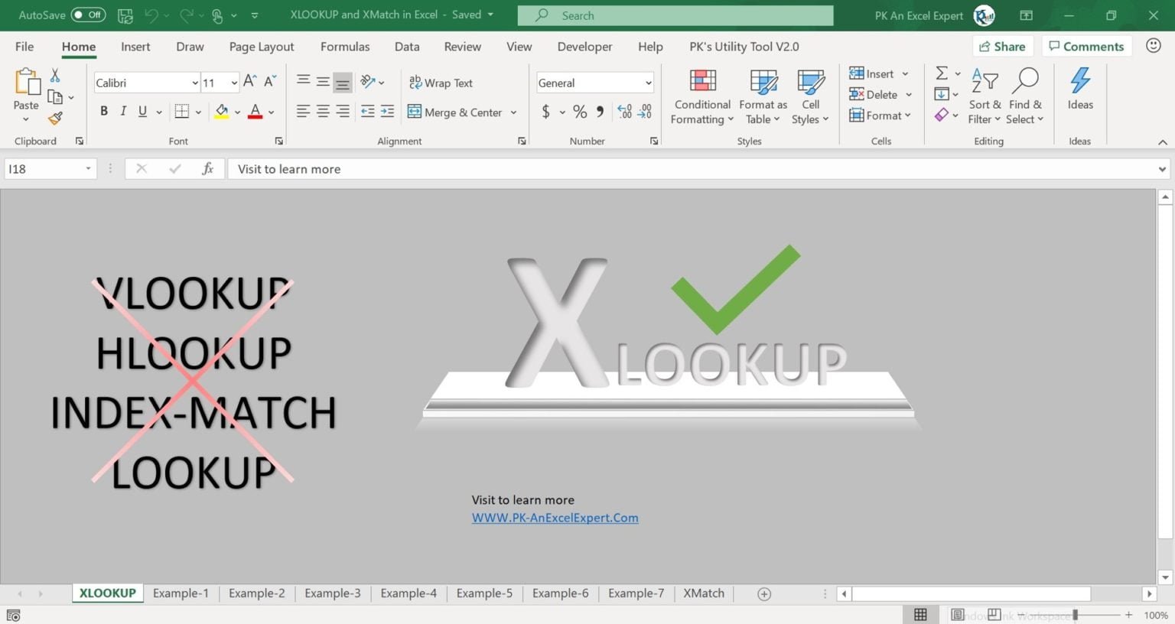Open the WWW.PK-AnExcelExpert.Com hyperlink
Image resolution: width=1175 pixels, height=624 pixels.
[555, 518]
